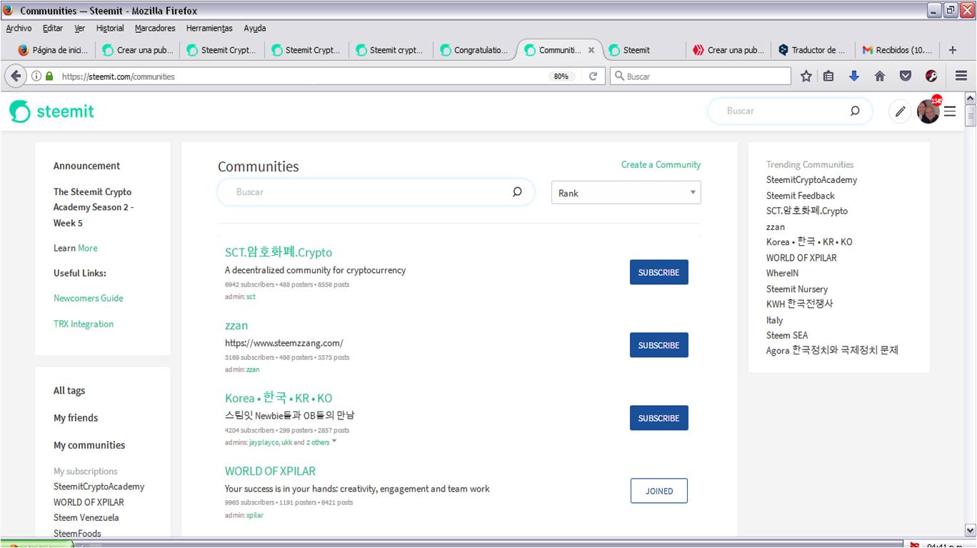Click the magnifier icon in the communities search
Viewport: 977px width, 548px height.
[517, 191]
